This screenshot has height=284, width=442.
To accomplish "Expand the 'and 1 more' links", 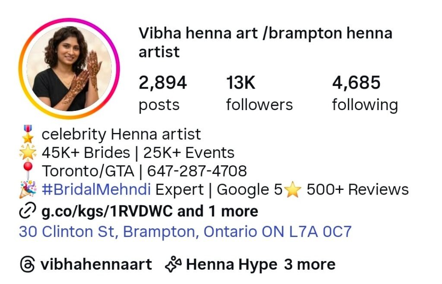I will 218,211.
